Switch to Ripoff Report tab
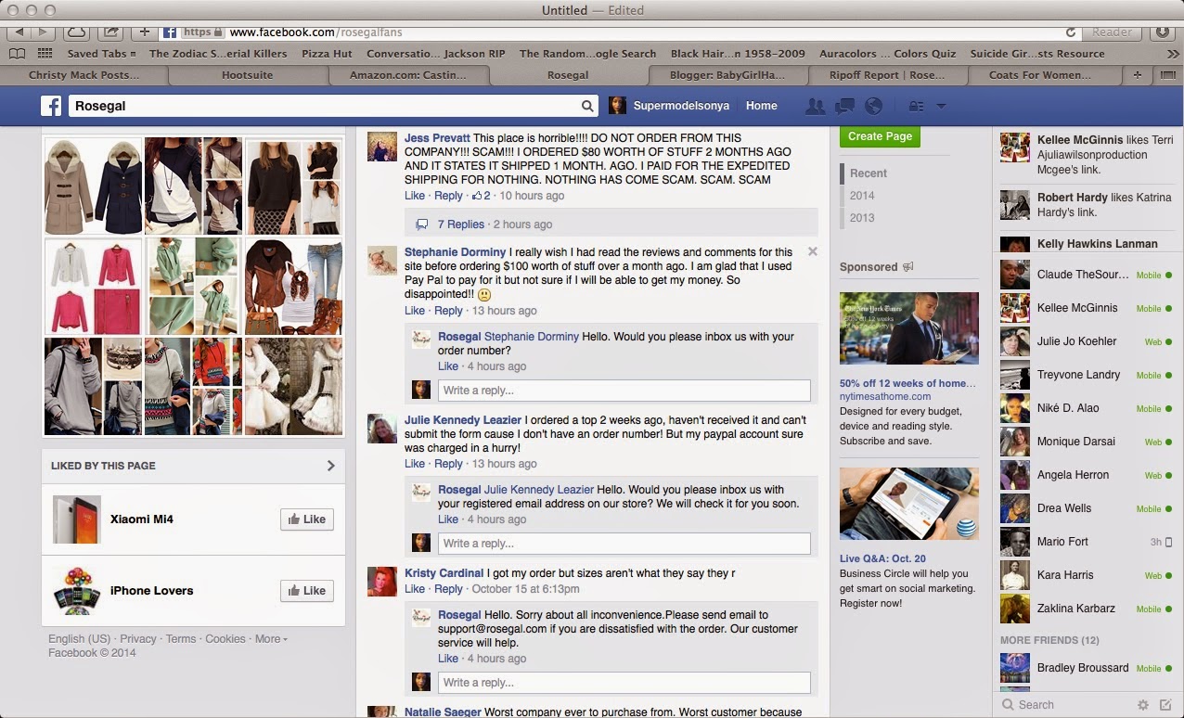Image resolution: width=1184 pixels, height=718 pixels. [x=886, y=75]
